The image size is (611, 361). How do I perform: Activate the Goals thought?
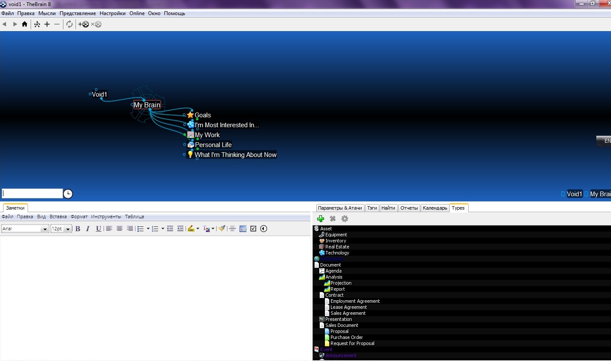pos(203,115)
